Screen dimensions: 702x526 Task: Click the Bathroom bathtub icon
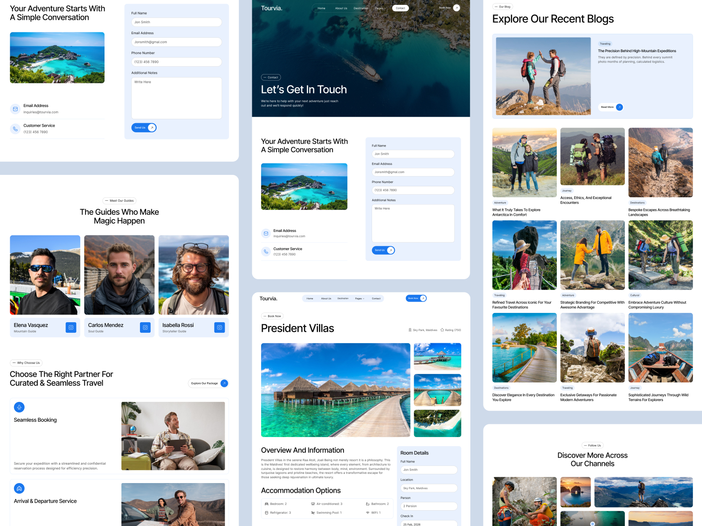tap(368, 504)
